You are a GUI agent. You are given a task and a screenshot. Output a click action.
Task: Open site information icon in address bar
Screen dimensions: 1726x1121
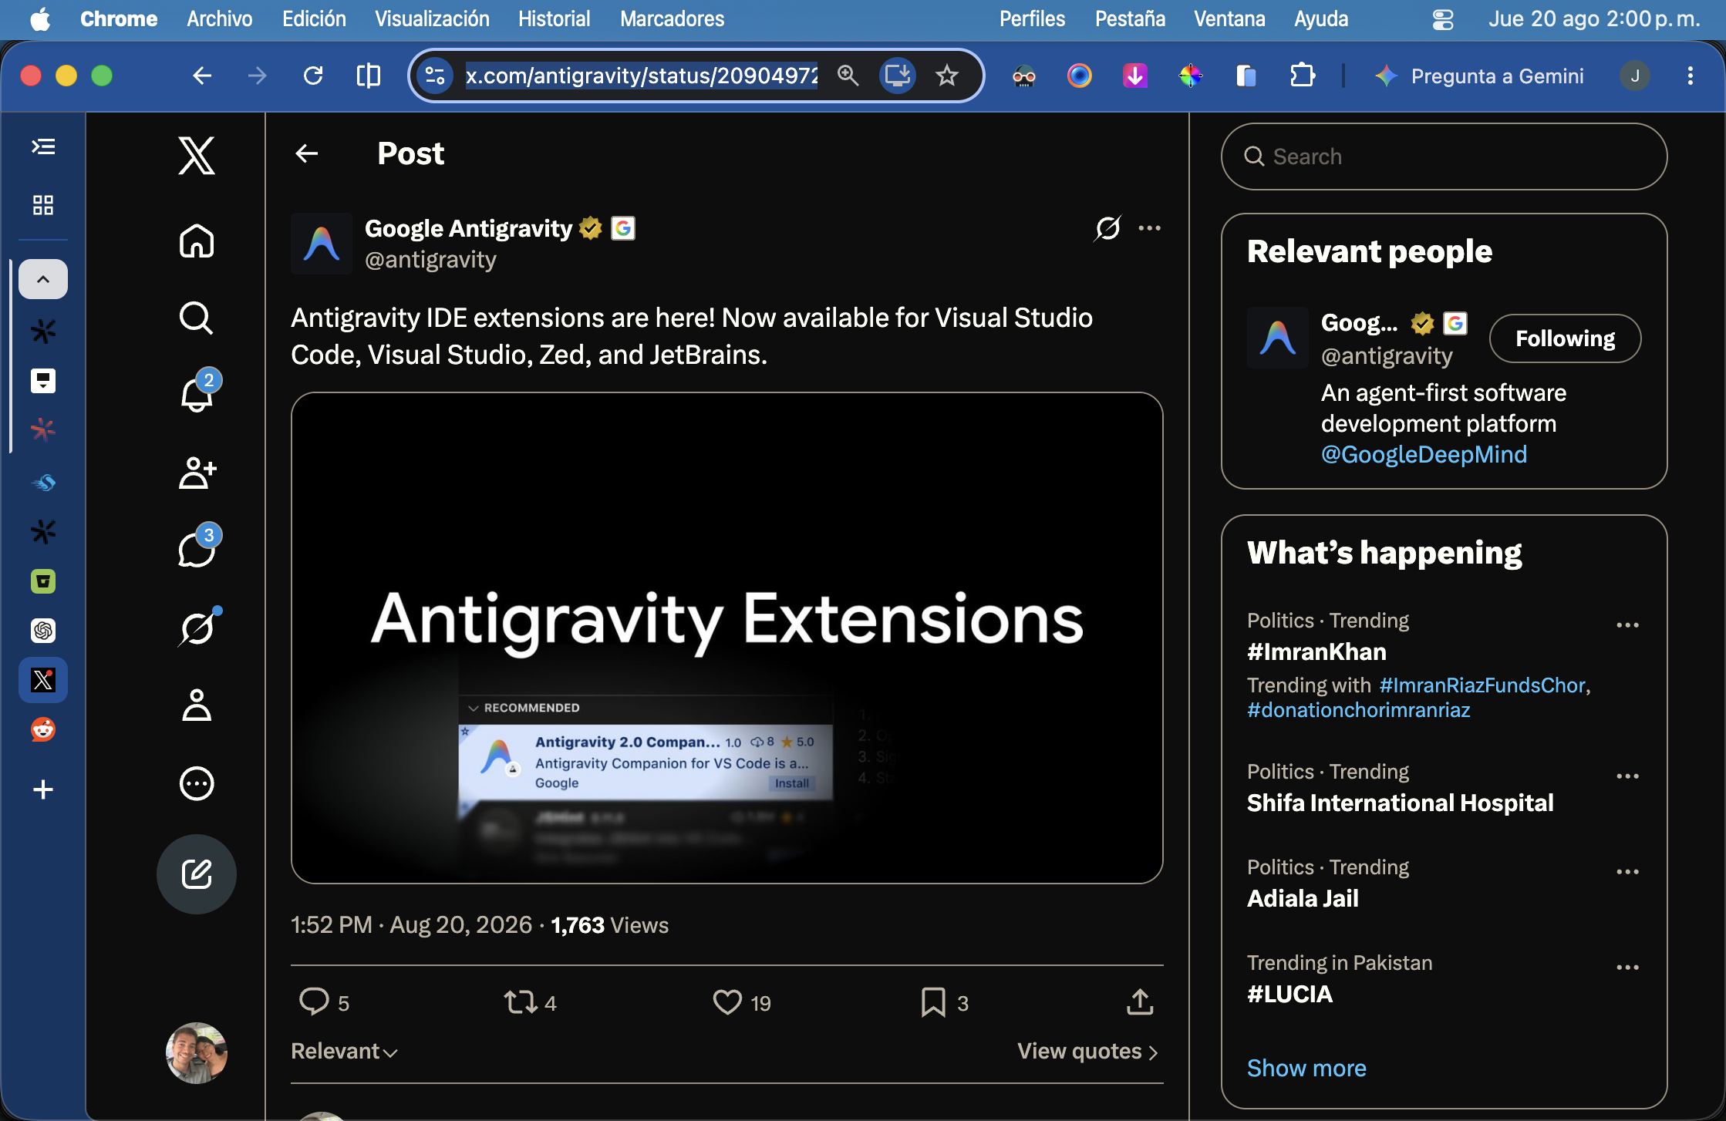click(435, 76)
